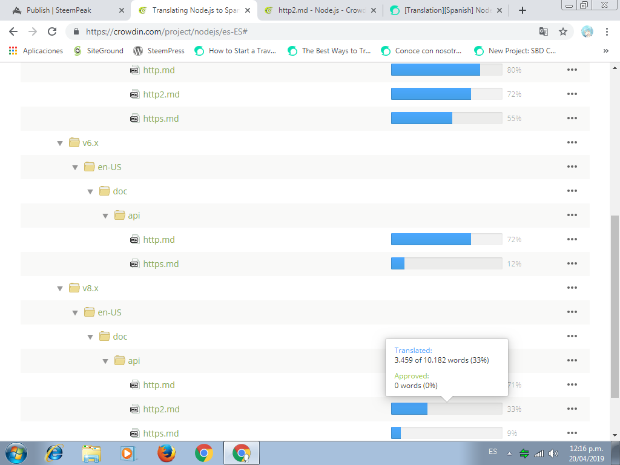Launch Firefox from the taskbar
The height and width of the screenshot is (465, 620).
pyautogui.click(x=166, y=452)
